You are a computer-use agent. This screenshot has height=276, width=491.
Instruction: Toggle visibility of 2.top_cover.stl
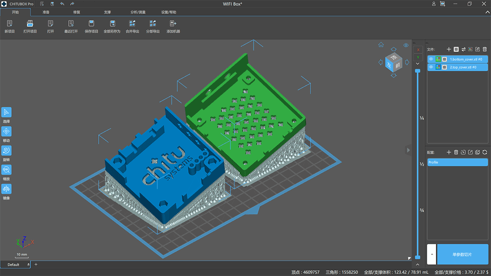click(x=431, y=67)
